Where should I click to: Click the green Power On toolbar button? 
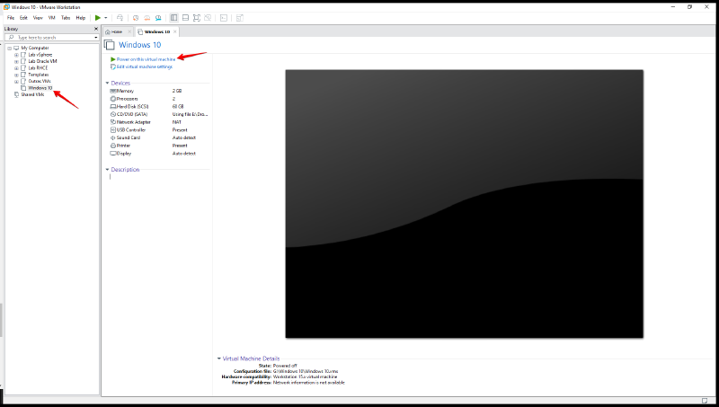98,18
